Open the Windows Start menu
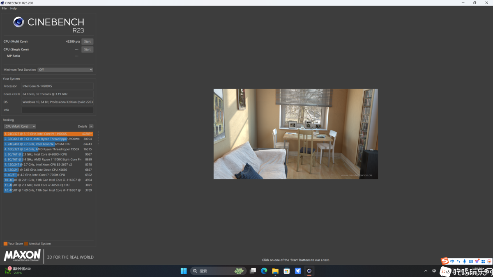Viewport: 493px width, 277px height. [x=184, y=271]
